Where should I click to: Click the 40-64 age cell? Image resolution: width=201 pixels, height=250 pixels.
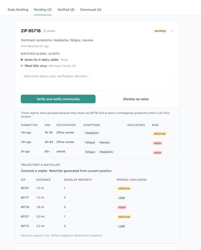coord(49,142)
